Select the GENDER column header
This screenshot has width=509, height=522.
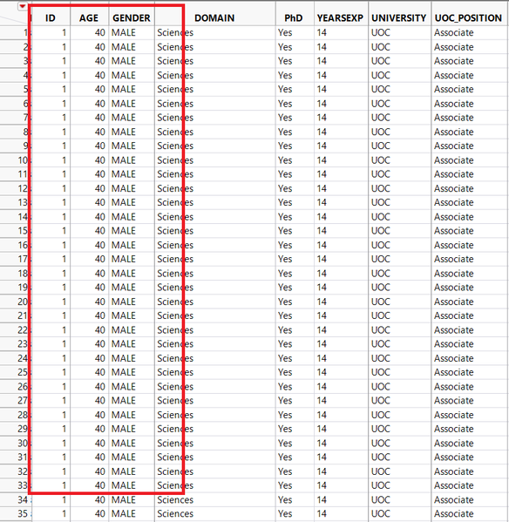click(x=132, y=18)
